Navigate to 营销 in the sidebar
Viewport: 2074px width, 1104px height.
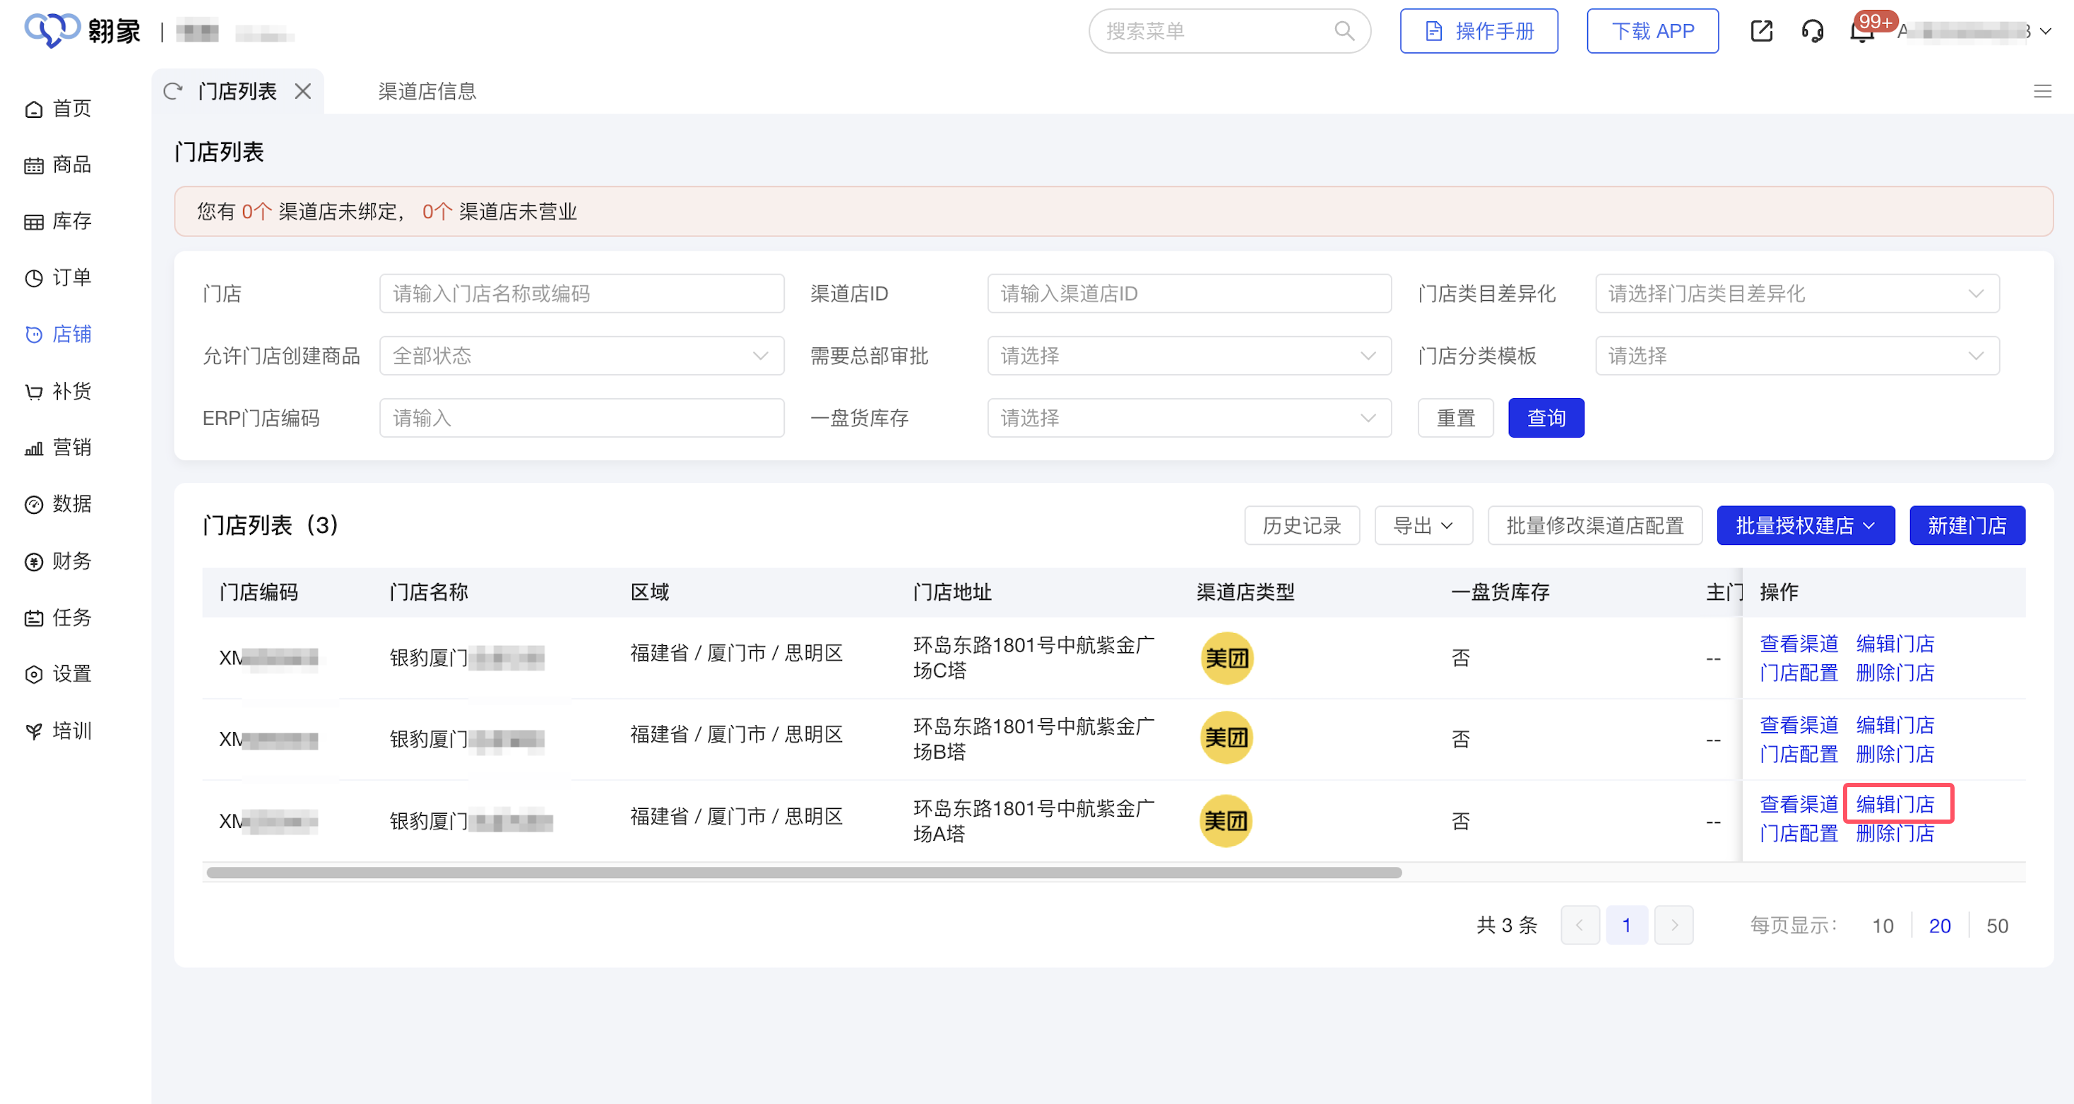(71, 448)
